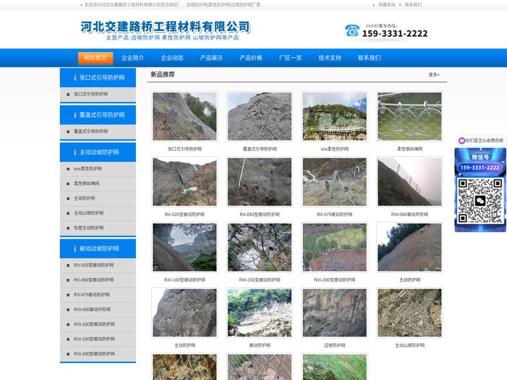
Task: Open the RXI-050被动环形网 product image
Action: [410, 182]
